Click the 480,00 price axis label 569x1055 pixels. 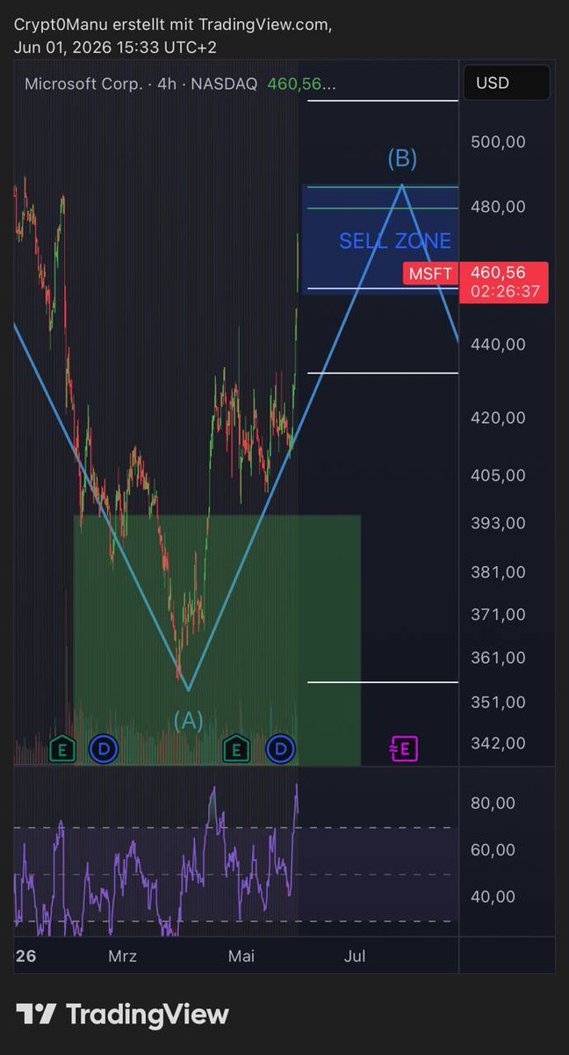498,207
